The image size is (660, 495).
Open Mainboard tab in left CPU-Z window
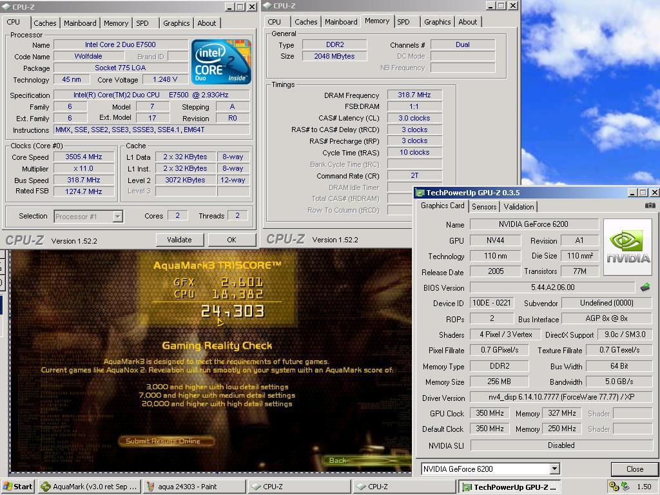pos(80,23)
